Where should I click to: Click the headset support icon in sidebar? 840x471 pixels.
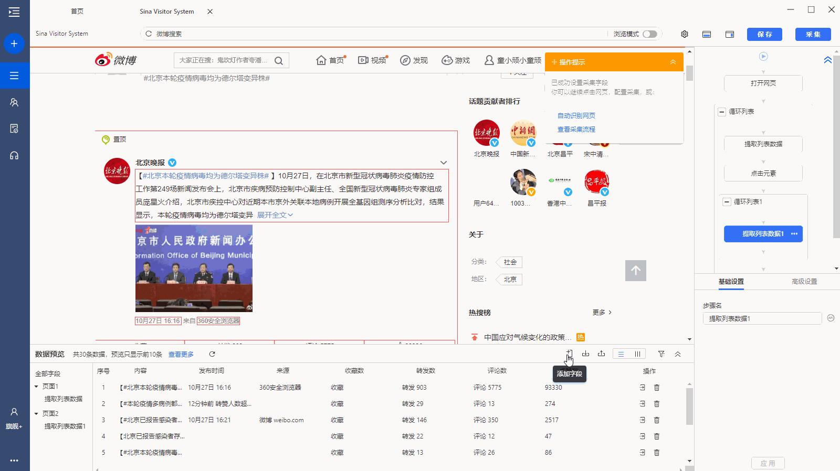pos(14,156)
